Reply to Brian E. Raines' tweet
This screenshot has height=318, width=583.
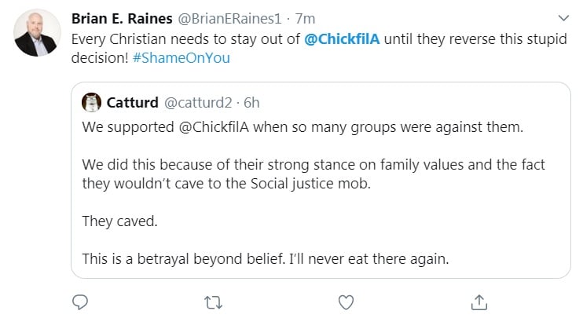click(79, 302)
